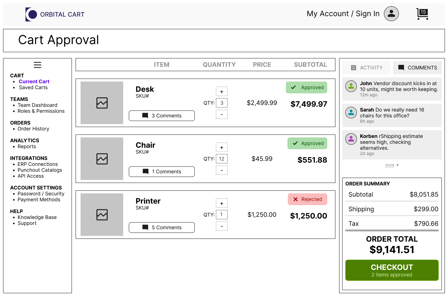Toggle the Printer Rejected status badge

(x=307, y=199)
